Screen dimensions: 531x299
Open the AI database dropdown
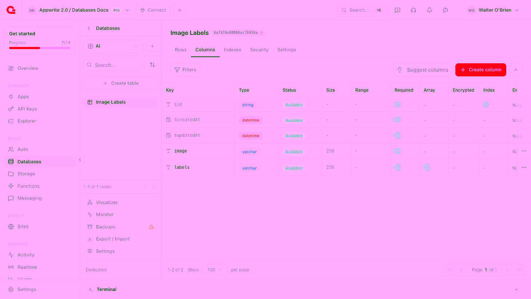113,46
